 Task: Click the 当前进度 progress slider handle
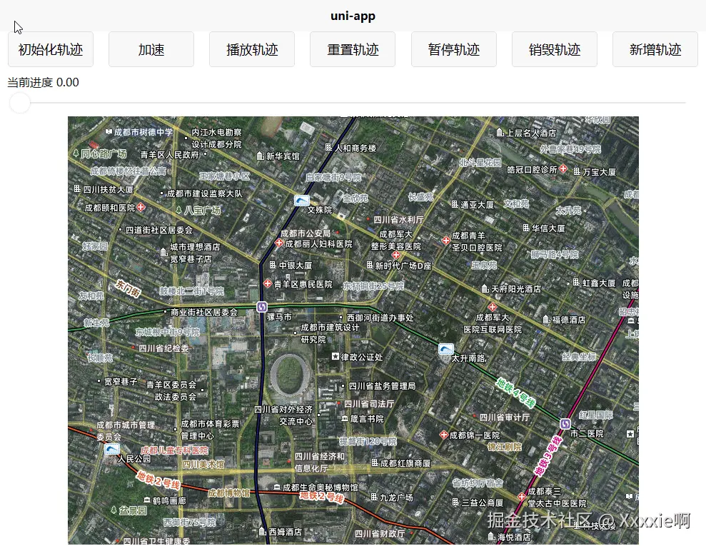pyautogui.click(x=19, y=103)
